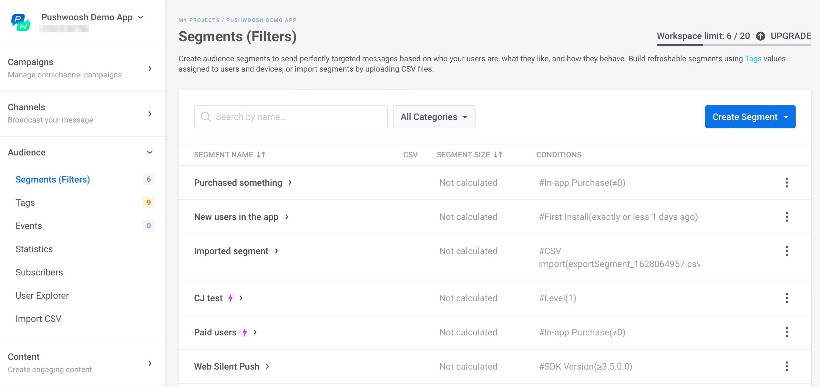820x387 pixels.
Task: Click the Search by name field
Action: [297, 117]
